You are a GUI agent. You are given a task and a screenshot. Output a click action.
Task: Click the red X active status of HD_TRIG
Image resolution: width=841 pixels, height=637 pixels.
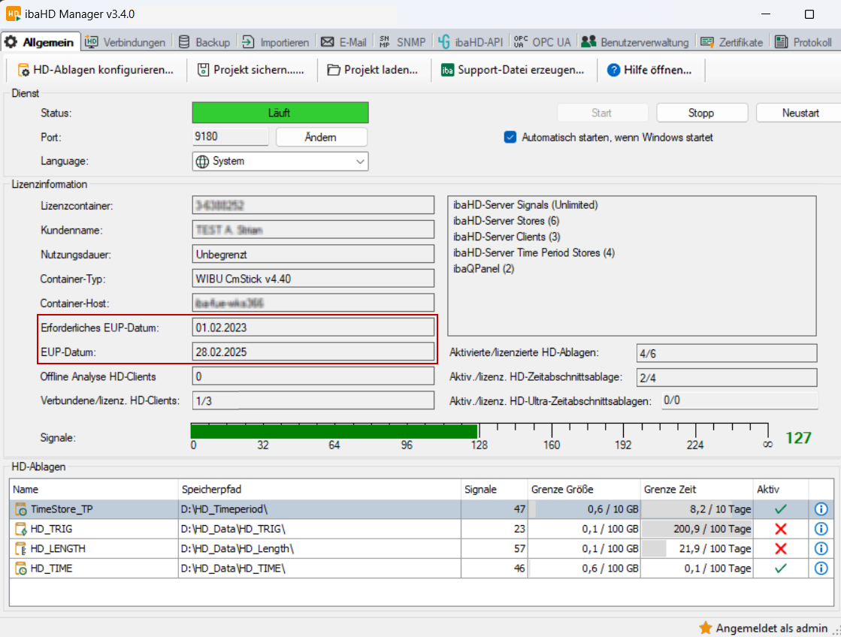tap(780, 529)
